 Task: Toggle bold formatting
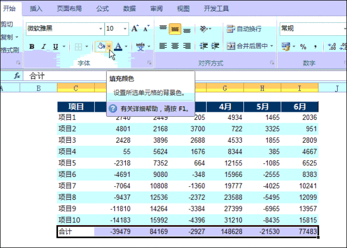(x=32, y=47)
